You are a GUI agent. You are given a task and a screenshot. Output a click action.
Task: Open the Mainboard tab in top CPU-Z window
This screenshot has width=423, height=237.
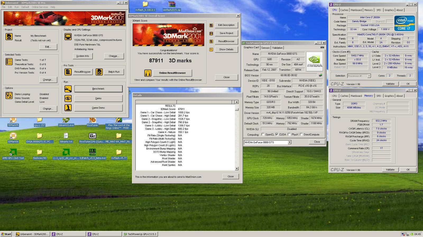[356, 10]
